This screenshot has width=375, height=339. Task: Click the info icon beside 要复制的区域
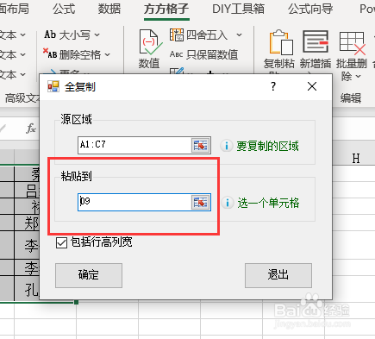pyautogui.click(x=227, y=146)
